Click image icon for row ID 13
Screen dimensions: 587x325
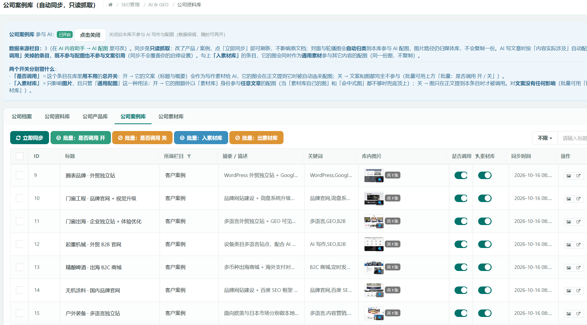[x=569, y=268]
